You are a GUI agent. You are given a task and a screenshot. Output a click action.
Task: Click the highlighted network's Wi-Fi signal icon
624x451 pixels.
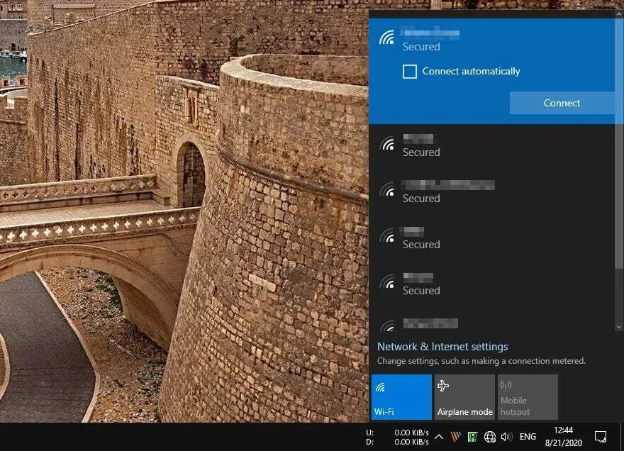[387, 38]
